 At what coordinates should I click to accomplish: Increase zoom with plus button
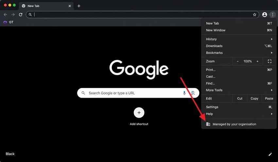point(257,61)
